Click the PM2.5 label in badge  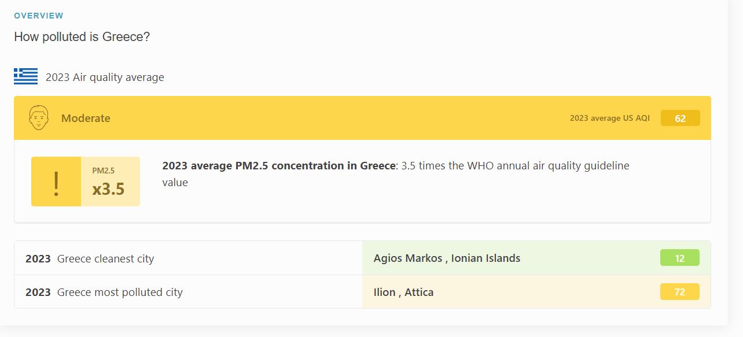pyautogui.click(x=104, y=171)
